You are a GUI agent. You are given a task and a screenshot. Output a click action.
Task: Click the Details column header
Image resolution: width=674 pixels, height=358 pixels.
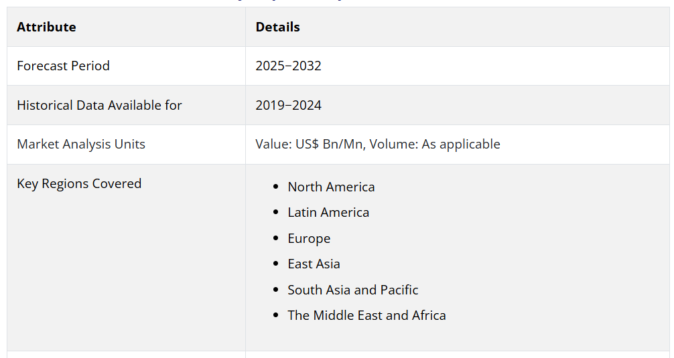(277, 27)
